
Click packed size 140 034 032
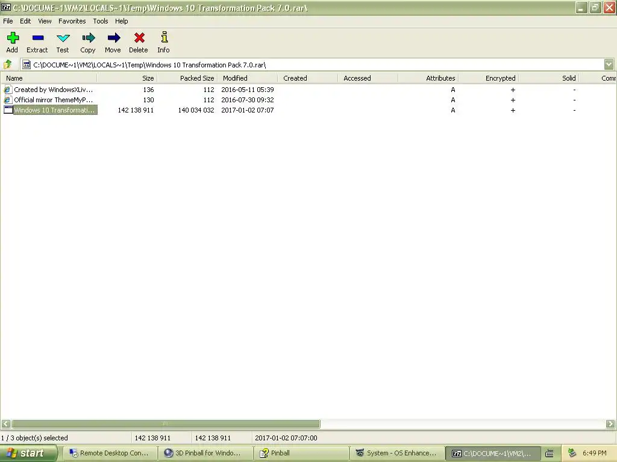196,110
